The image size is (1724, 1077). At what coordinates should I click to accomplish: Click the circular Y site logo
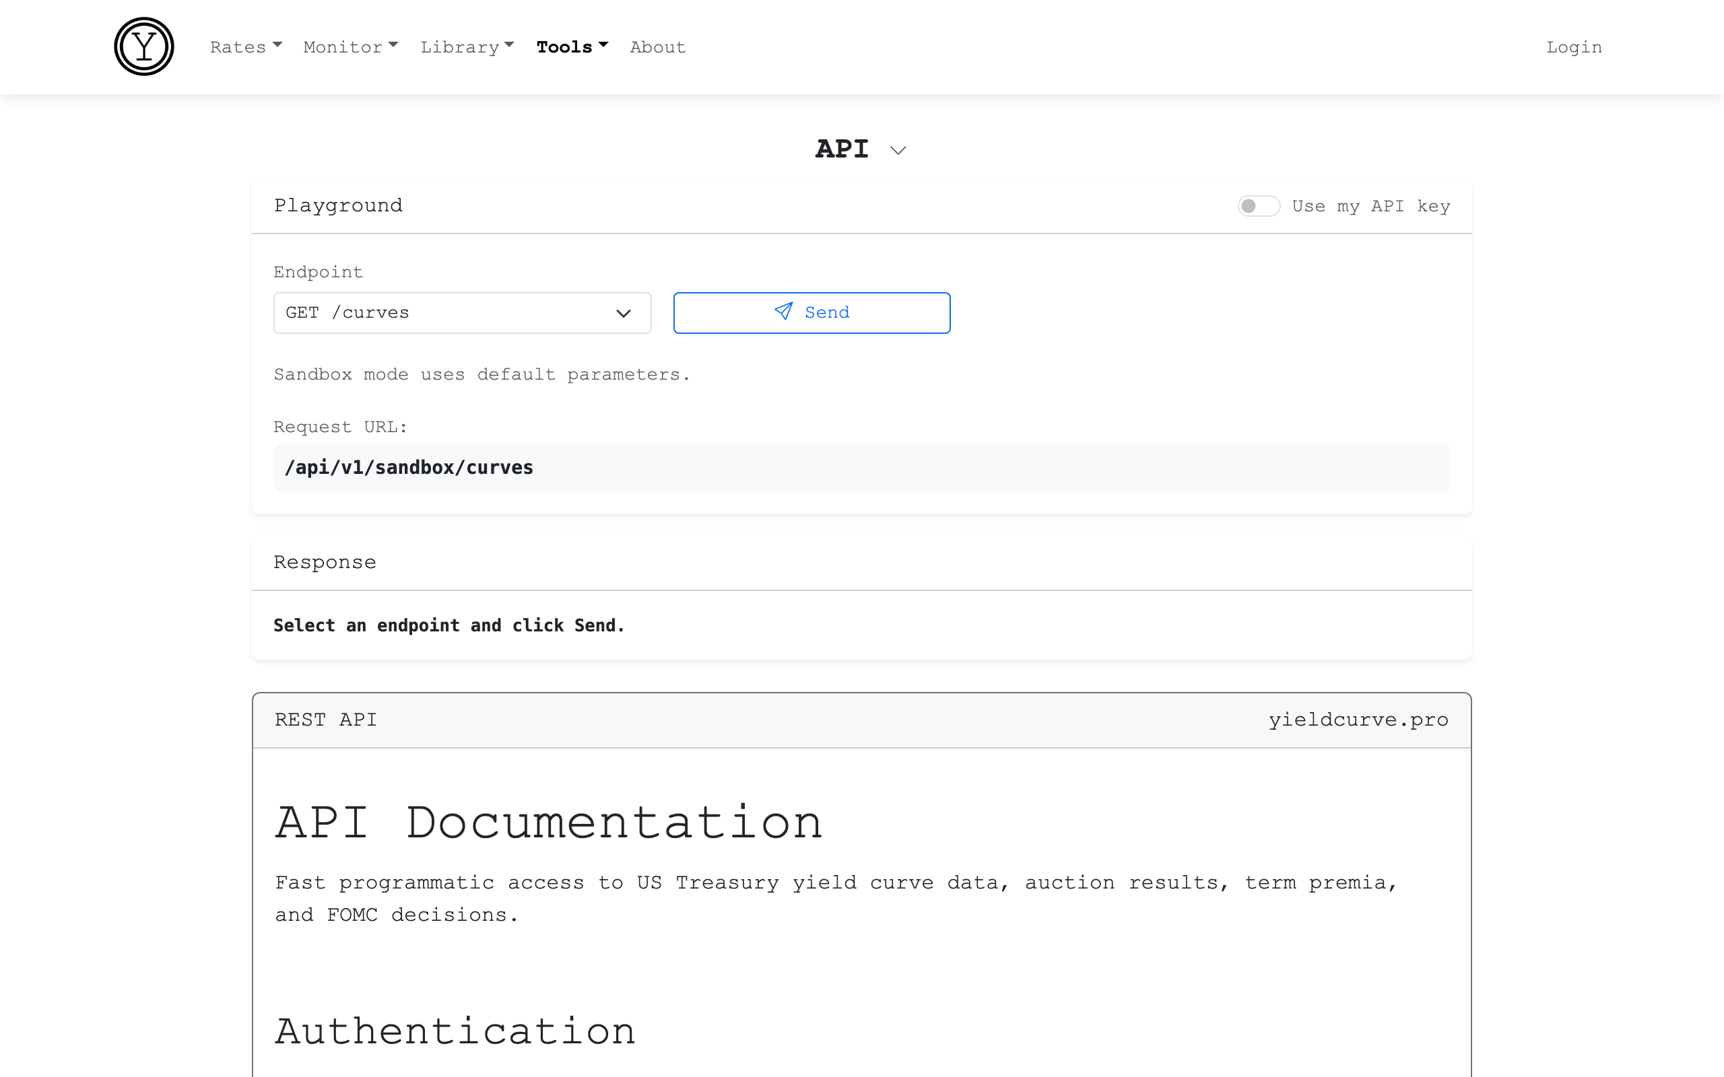[x=144, y=47]
